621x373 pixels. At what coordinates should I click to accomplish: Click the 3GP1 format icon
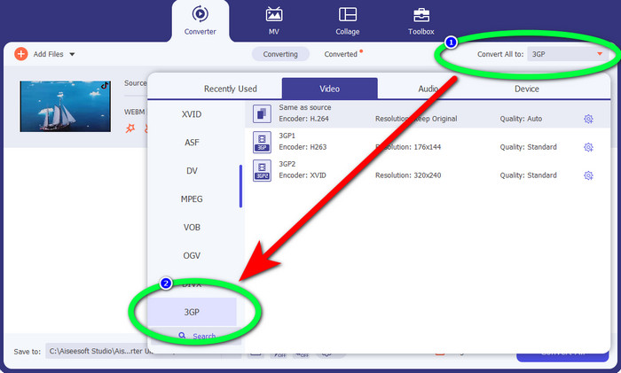point(262,142)
